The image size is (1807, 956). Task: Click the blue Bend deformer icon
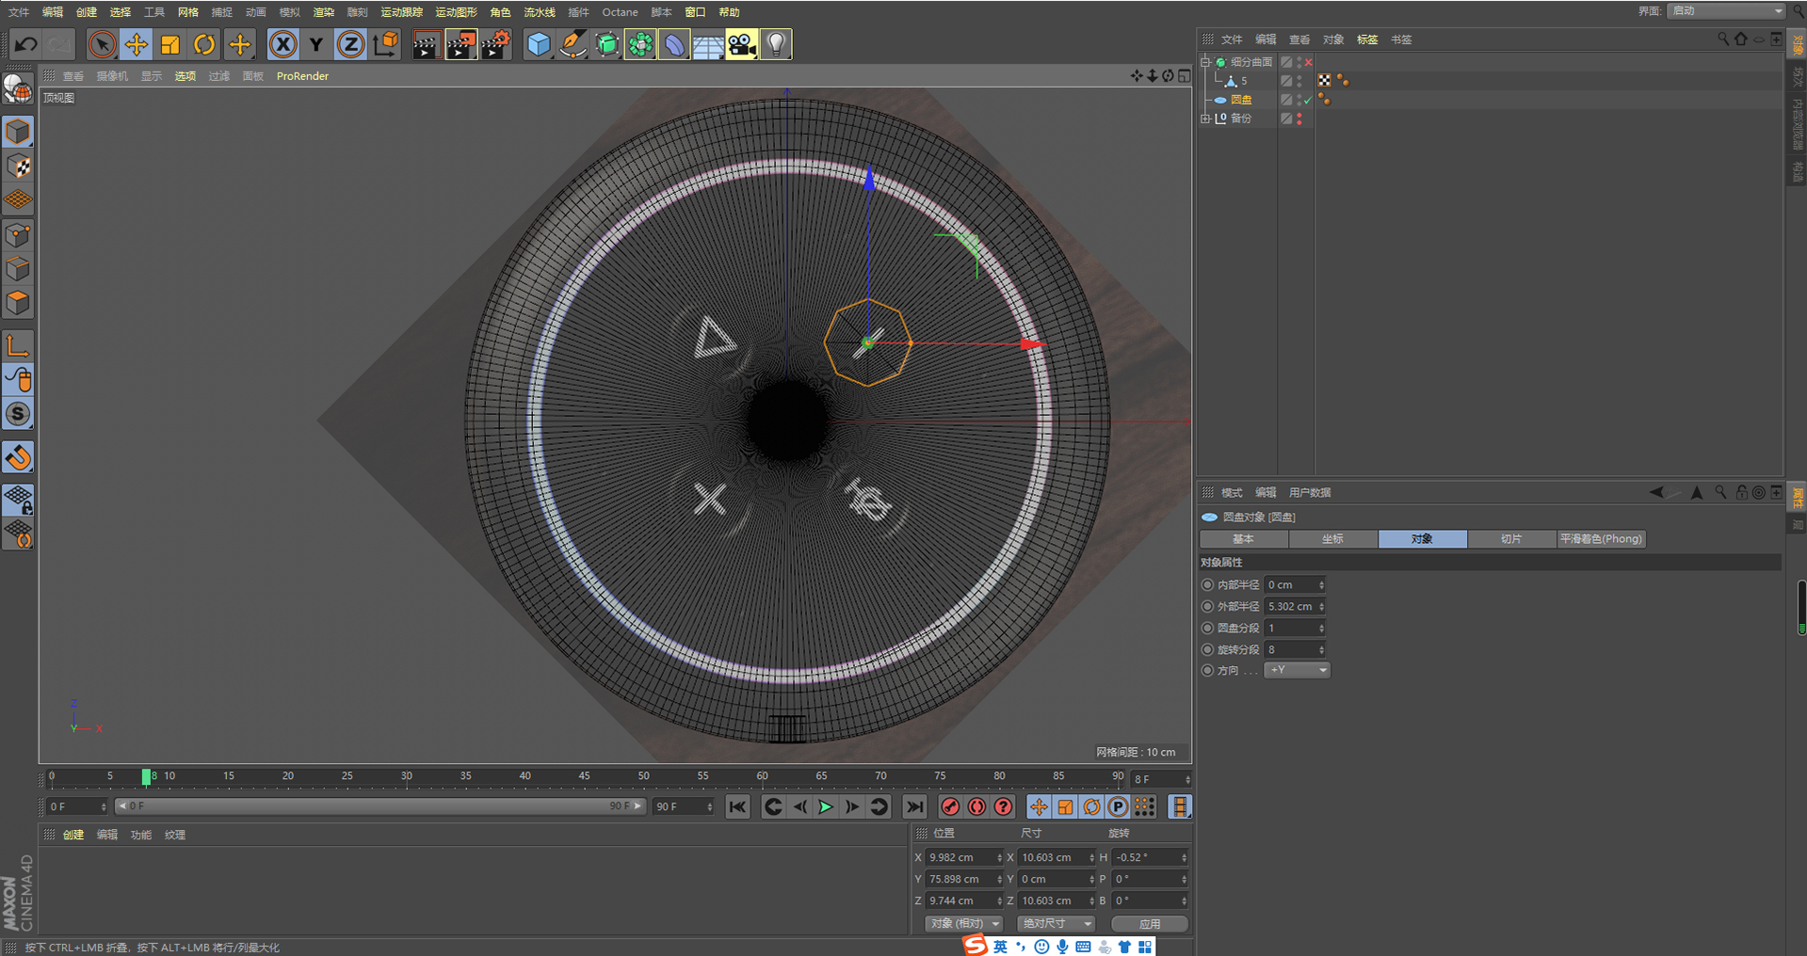[674, 44]
